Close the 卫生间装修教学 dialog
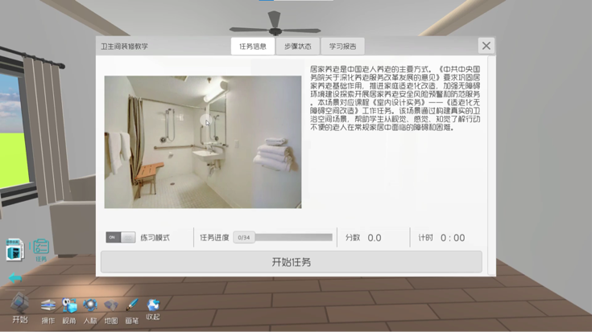The image size is (592, 332). [x=486, y=46]
